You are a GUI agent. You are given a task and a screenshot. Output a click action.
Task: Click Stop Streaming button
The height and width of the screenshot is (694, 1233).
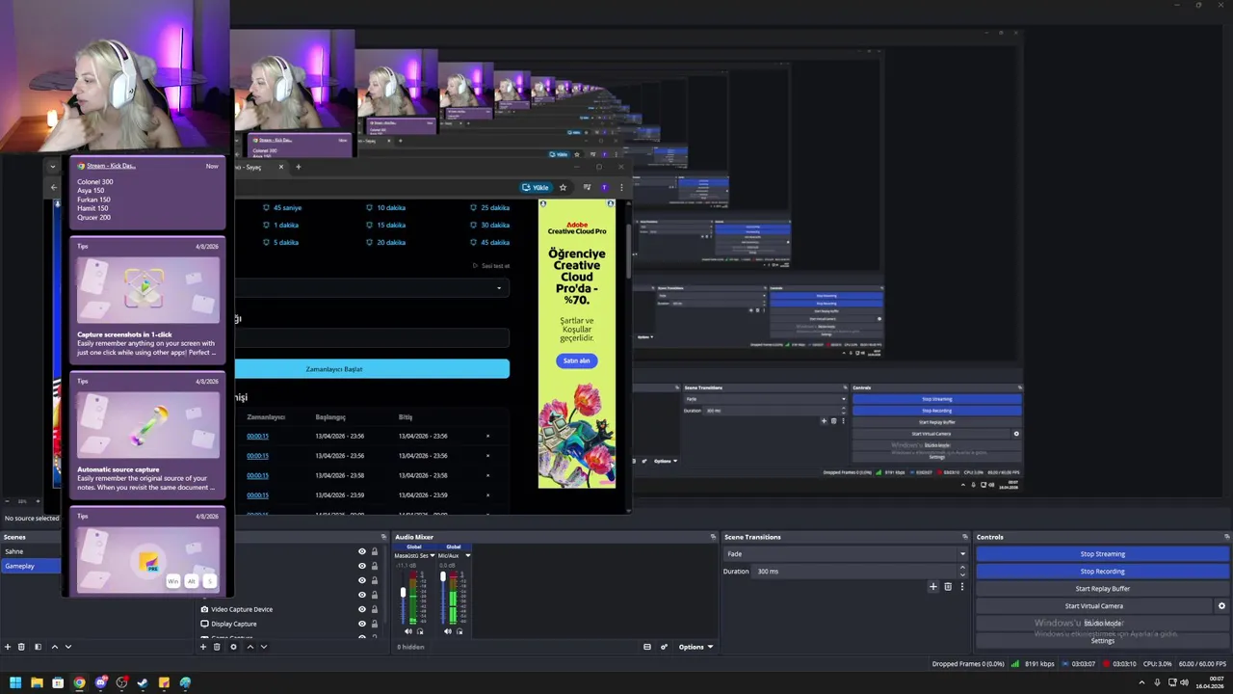(x=1102, y=554)
